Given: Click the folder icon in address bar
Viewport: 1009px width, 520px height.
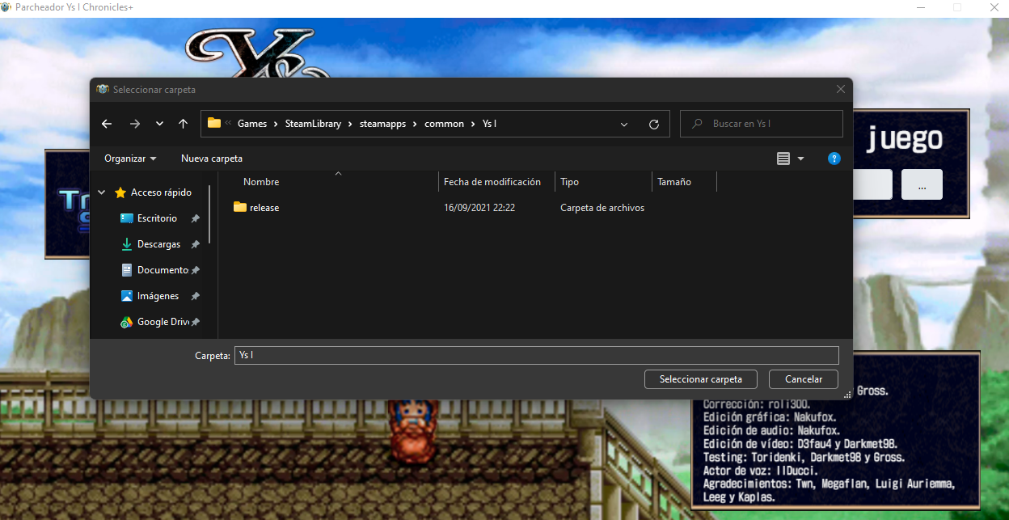Looking at the screenshot, I should point(214,124).
